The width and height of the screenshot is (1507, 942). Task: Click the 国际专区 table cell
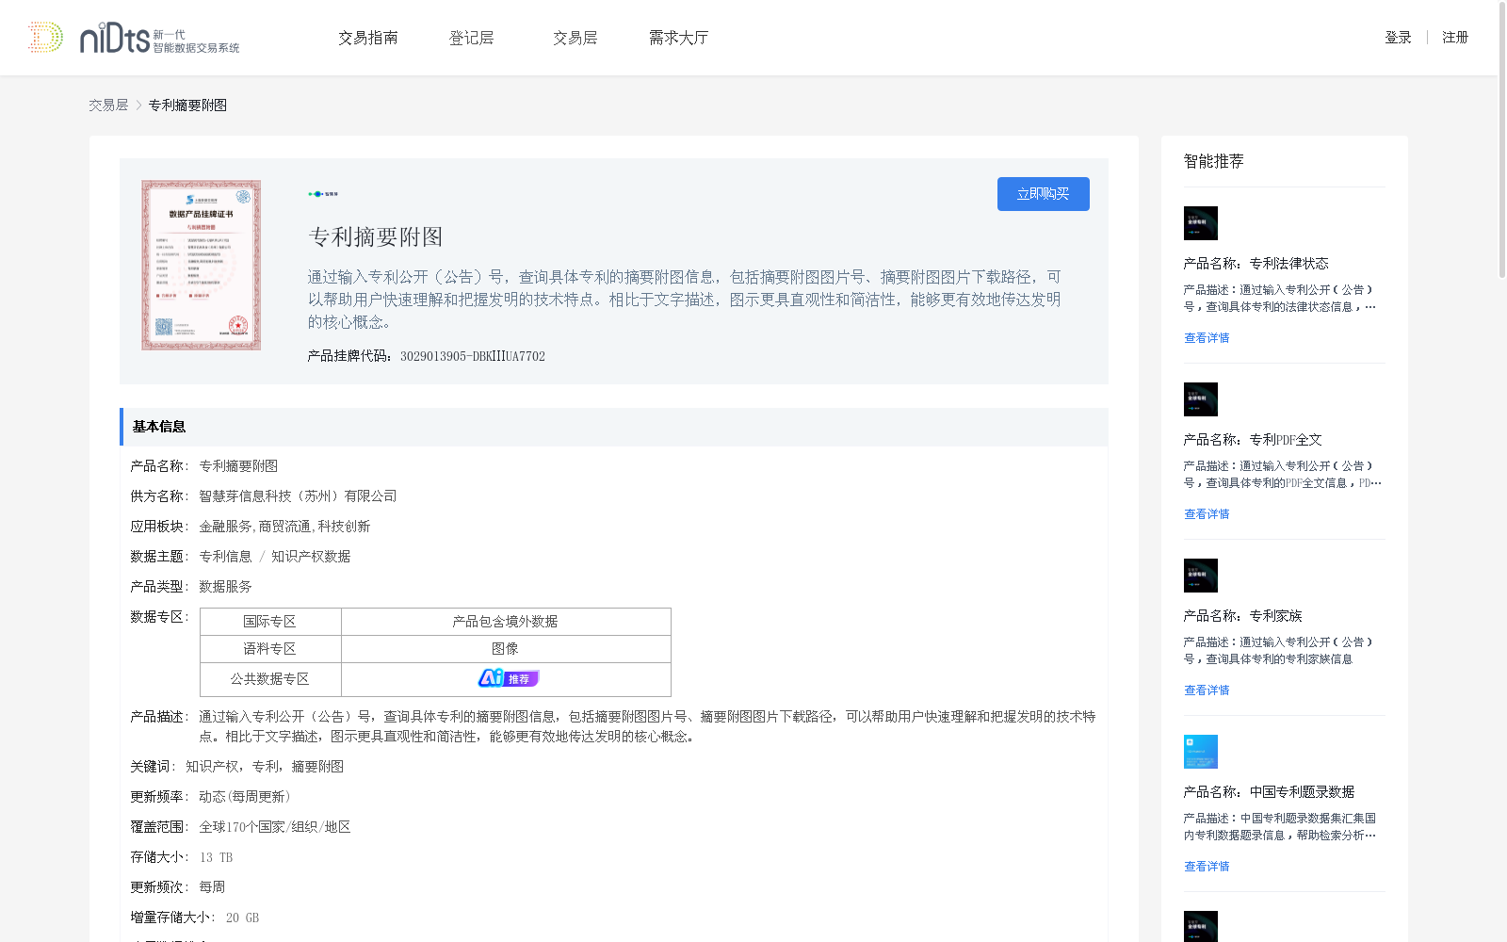(x=270, y=622)
